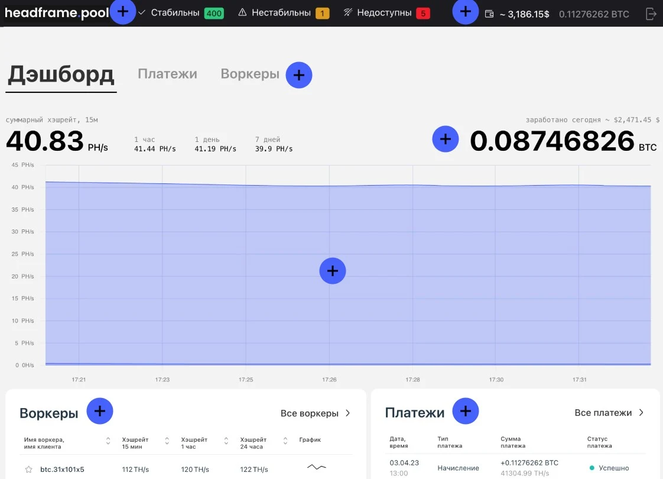The width and height of the screenshot is (663, 479).
Task: Click the Дата, время column header
Action: coord(399,442)
